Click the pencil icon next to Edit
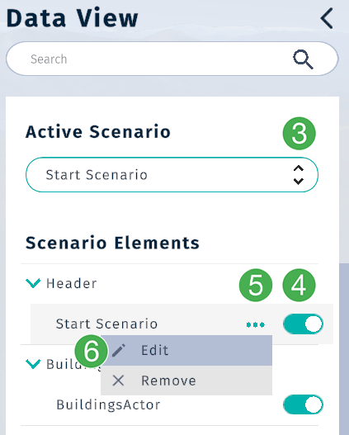This screenshot has width=349, height=435. [119, 350]
